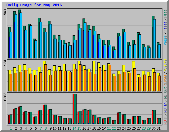The width and height of the screenshot is (169, 132).
Task: Click the day 21 orange sites bar
Action: coord(110,78)
